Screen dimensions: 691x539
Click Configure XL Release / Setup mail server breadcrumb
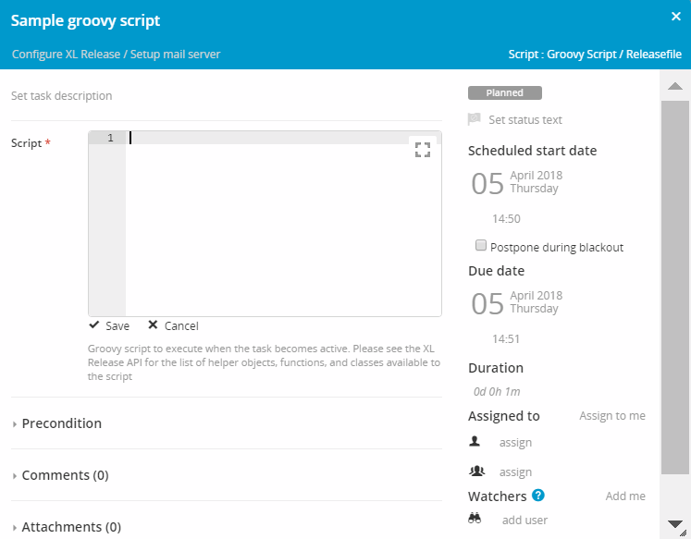(116, 55)
